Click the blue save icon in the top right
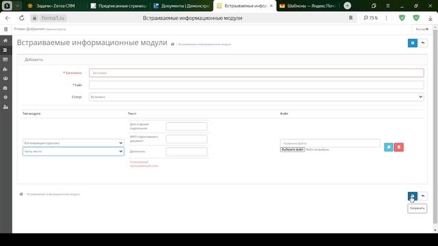Image resolution: width=438 pixels, height=246 pixels. pyautogui.click(x=412, y=43)
